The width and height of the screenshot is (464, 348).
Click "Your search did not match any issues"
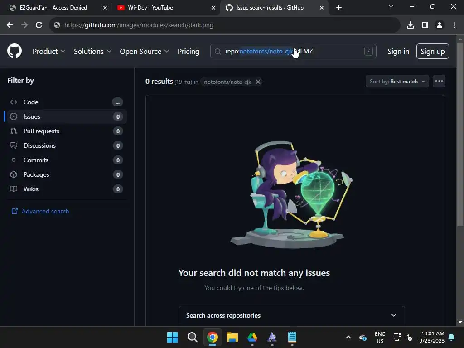coord(254,273)
